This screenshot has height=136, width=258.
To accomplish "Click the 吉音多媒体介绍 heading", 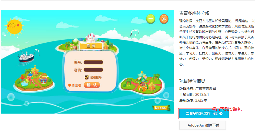I will (x=194, y=13).
